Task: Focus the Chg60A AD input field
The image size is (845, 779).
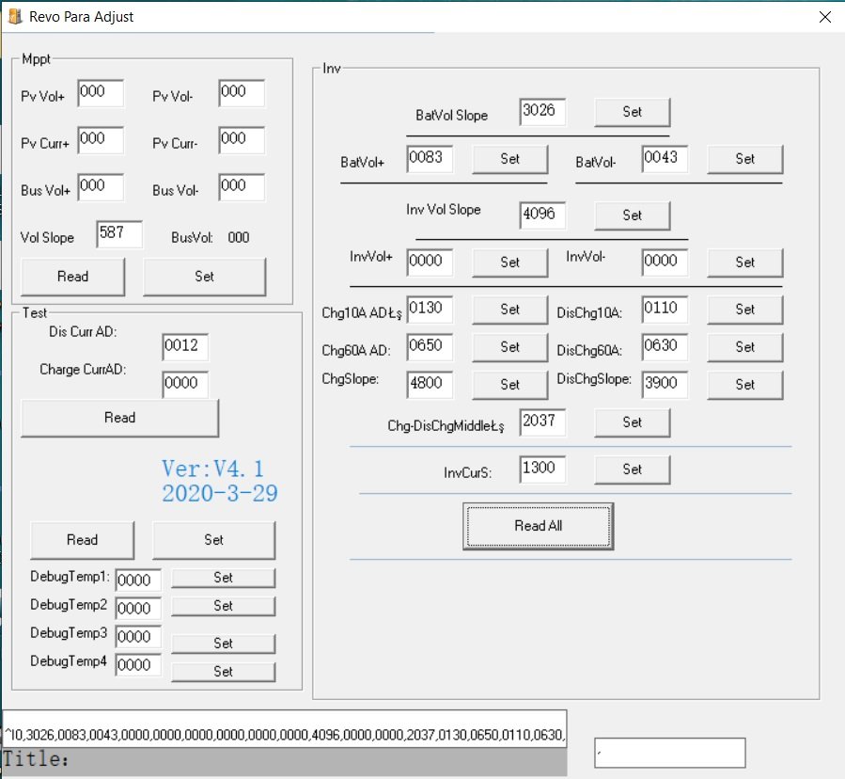Action: (x=430, y=347)
